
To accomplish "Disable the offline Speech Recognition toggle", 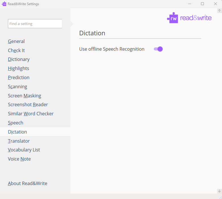I will coord(158,49).
